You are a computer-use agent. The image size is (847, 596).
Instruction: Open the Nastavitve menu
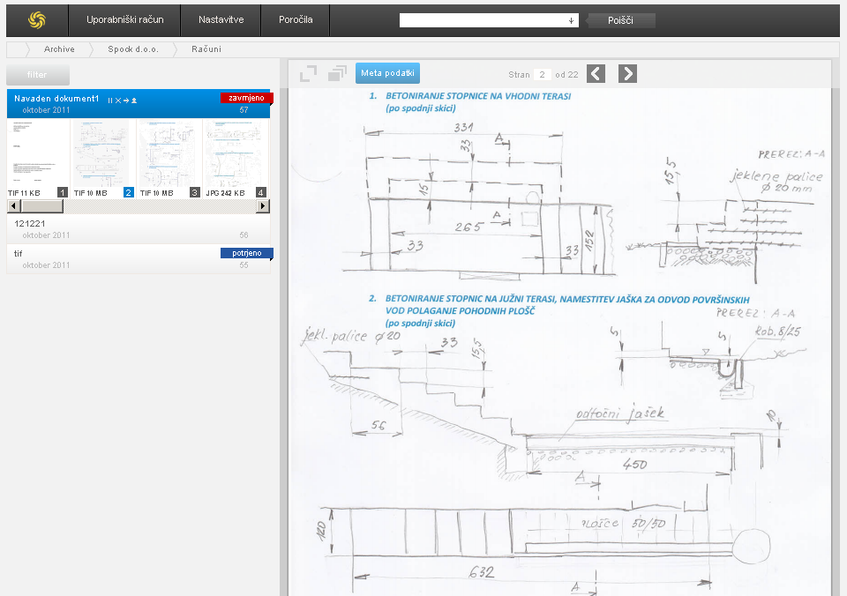pyautogui.click(x=221, y=19)
